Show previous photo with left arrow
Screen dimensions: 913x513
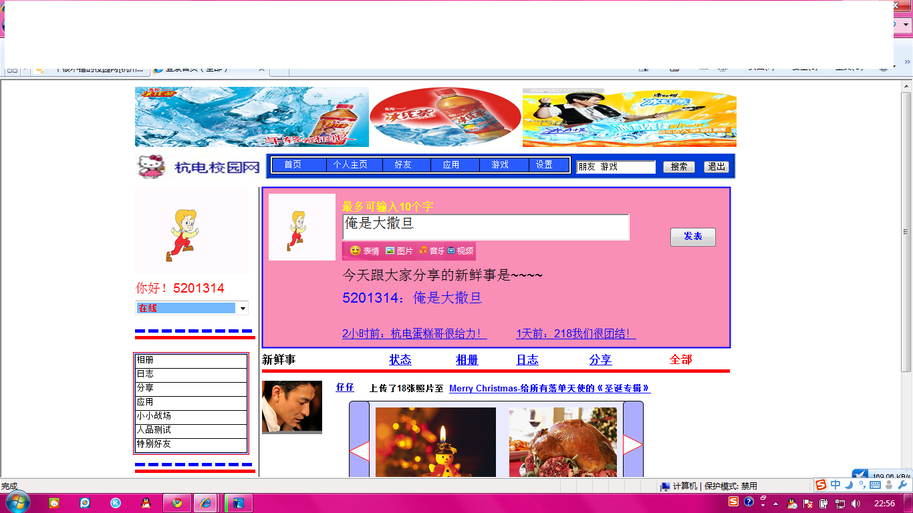point(360,452)
